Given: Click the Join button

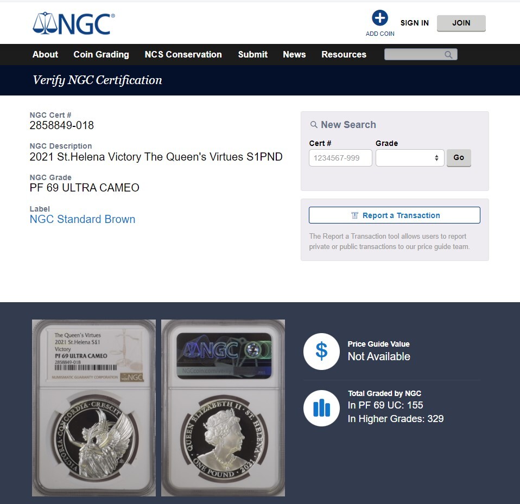Looking at the screenshot, I should (x=461, y=23).
